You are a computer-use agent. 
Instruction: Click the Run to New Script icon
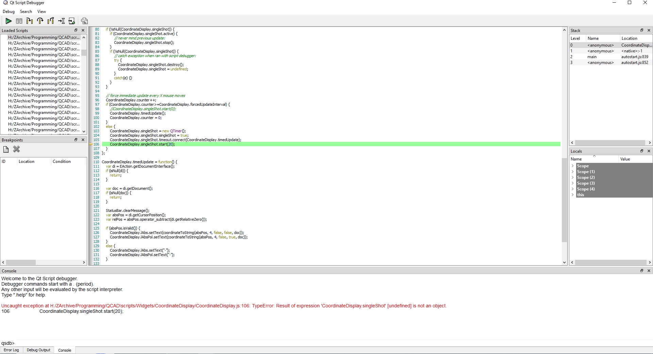click(x=71, y=21)
